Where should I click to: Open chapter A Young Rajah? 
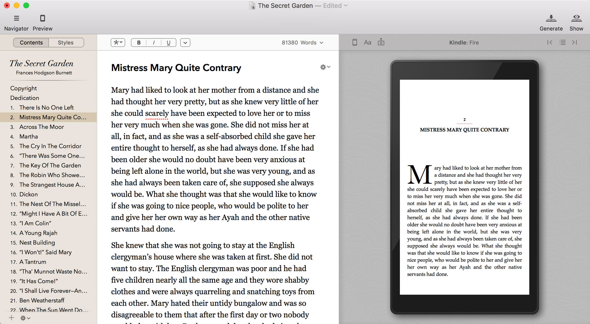pyautogui.click(x=38, y=233)
